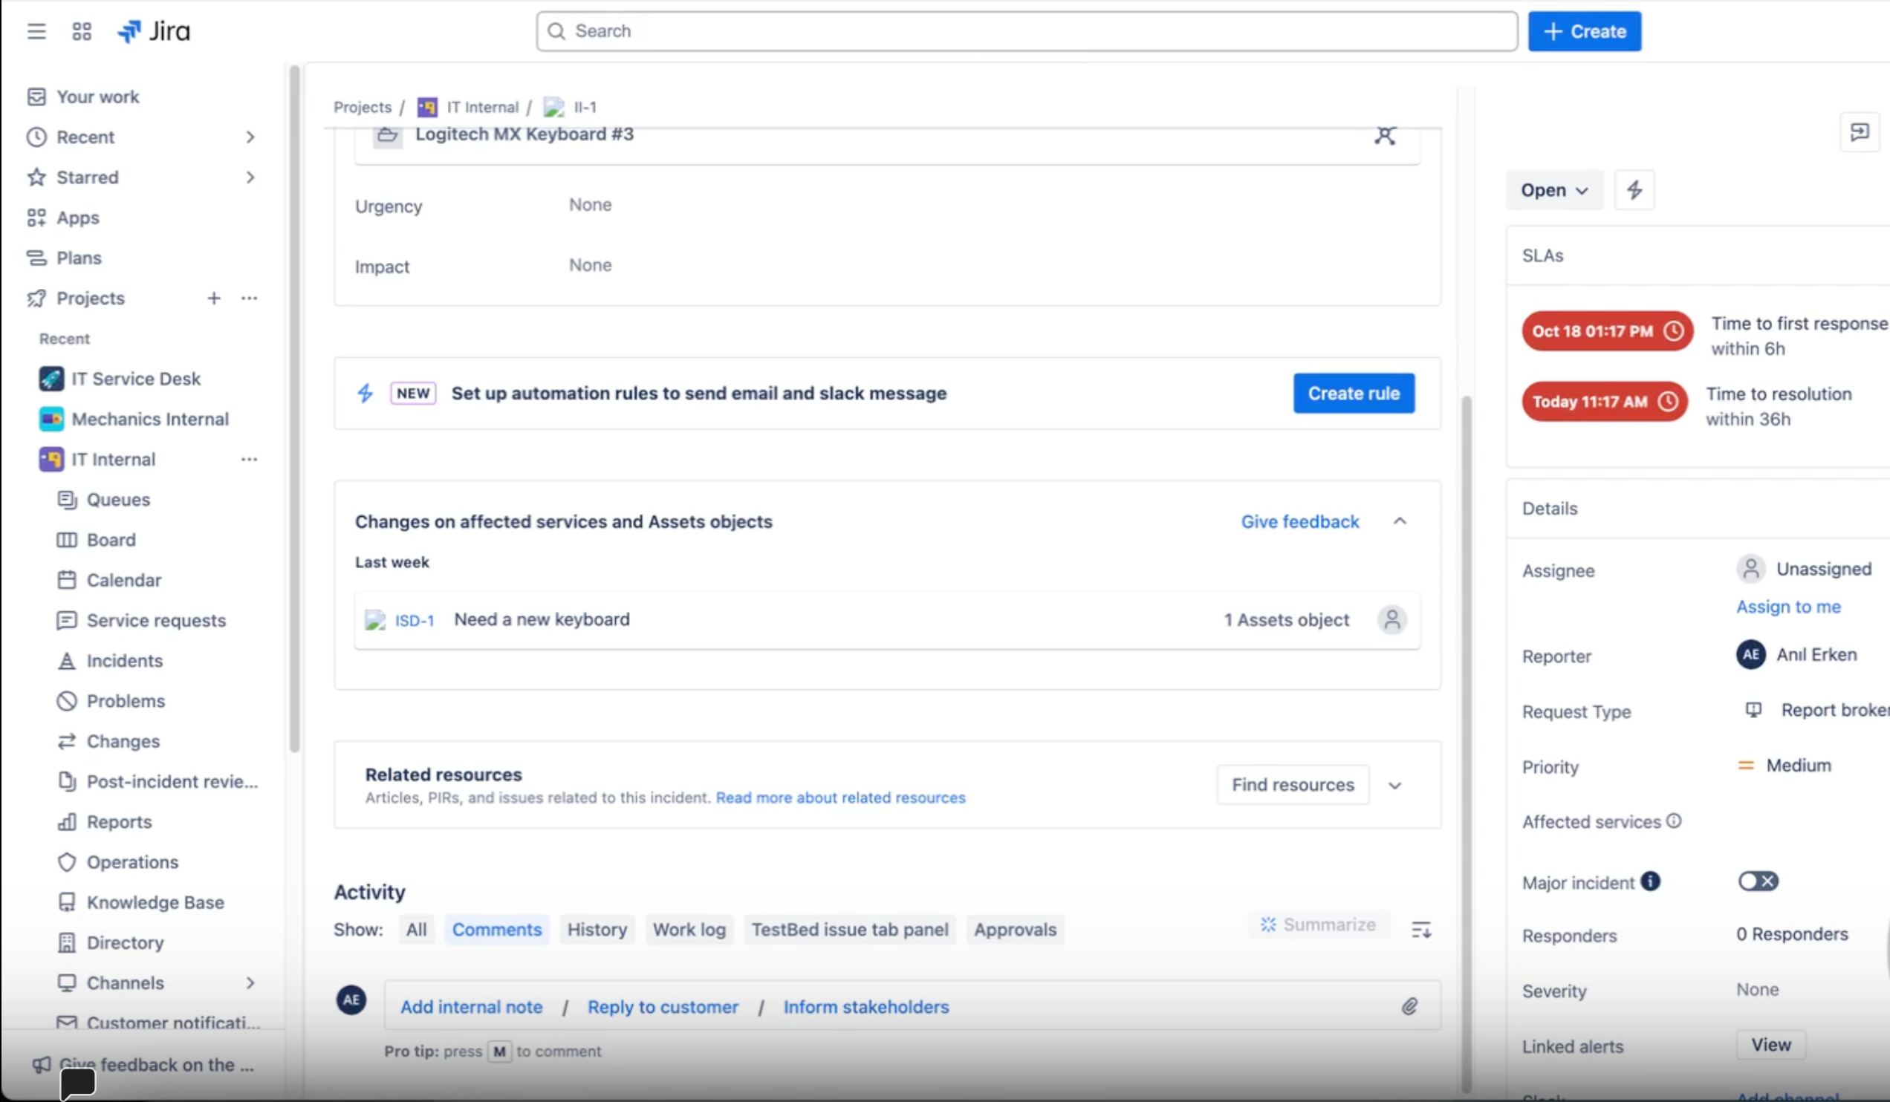Click the Automation lightning icon next to Open

click(1634, 189)
